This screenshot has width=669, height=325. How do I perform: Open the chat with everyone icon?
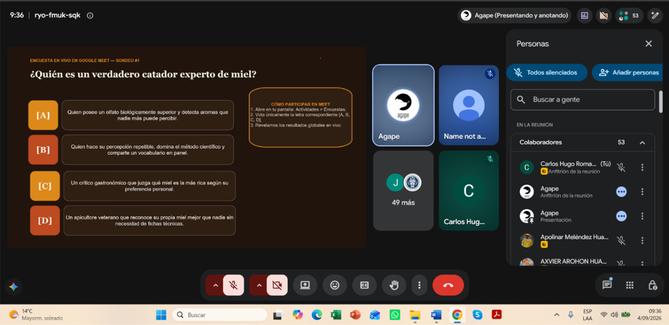click(x=607, y=285)
